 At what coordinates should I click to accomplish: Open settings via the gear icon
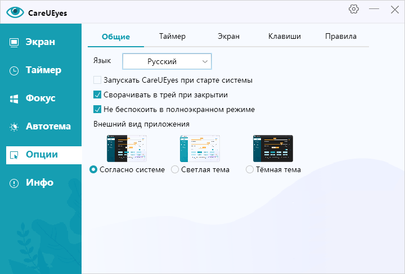(354, 10)
